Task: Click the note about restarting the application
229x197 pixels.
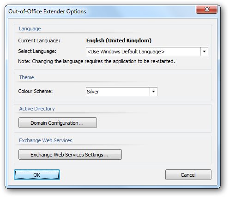Action: 96,61
